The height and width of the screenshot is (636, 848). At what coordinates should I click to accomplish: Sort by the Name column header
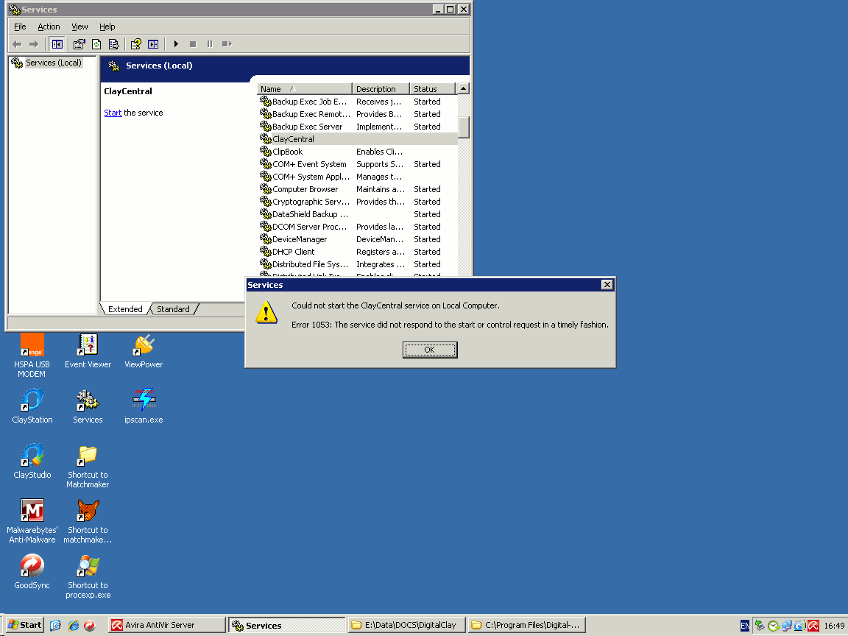[x=305, y=88]
